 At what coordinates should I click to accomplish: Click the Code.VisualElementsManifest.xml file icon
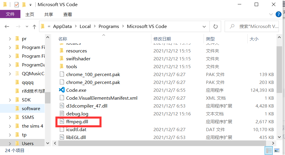coord(62,98)
